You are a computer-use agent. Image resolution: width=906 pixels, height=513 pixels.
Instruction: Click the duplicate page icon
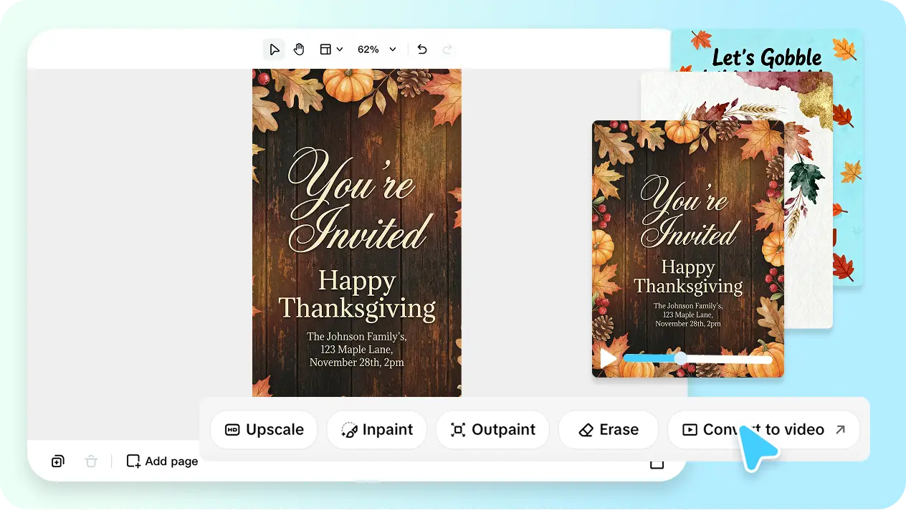coord(58,461)
